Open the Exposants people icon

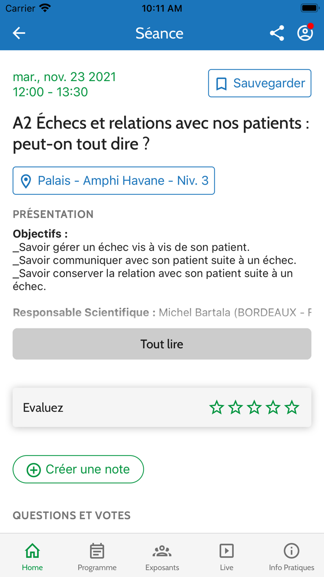coord(162,551)
